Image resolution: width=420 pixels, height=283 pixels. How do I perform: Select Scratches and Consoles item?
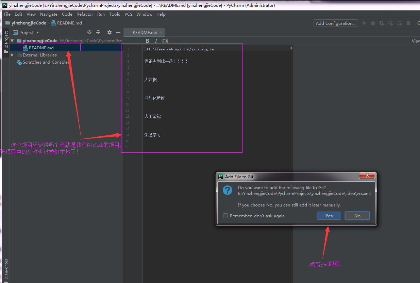46,62
